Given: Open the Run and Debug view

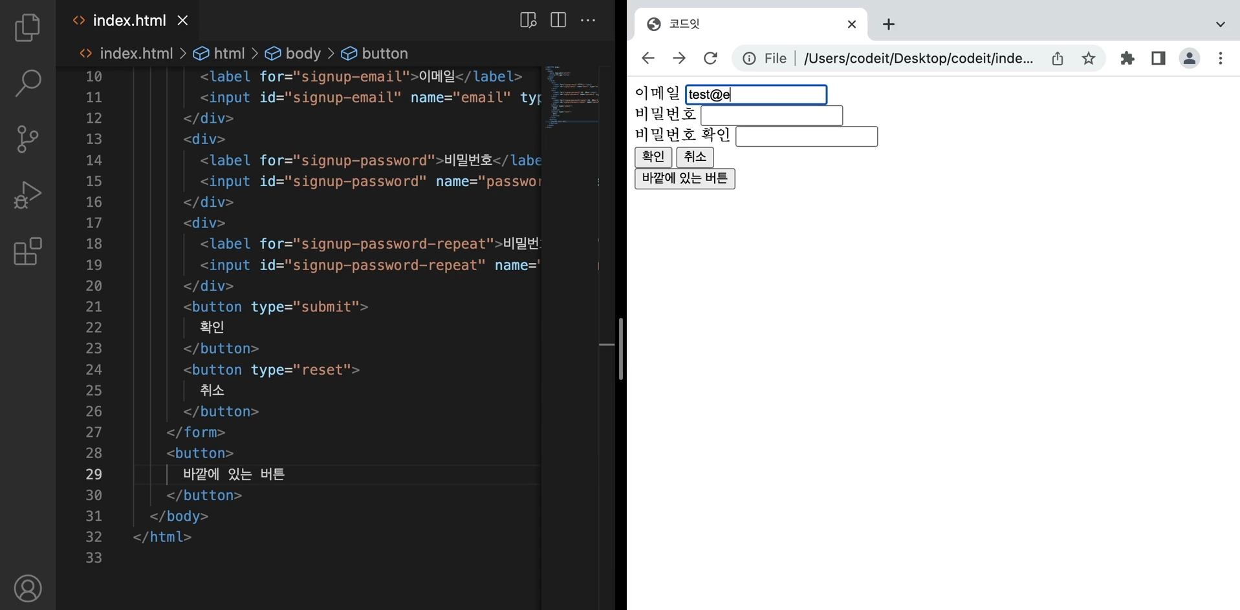Looking at the screenshot, I should [27, 195].
